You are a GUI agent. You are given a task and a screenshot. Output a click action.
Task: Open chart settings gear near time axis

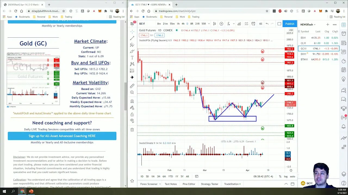291,170
